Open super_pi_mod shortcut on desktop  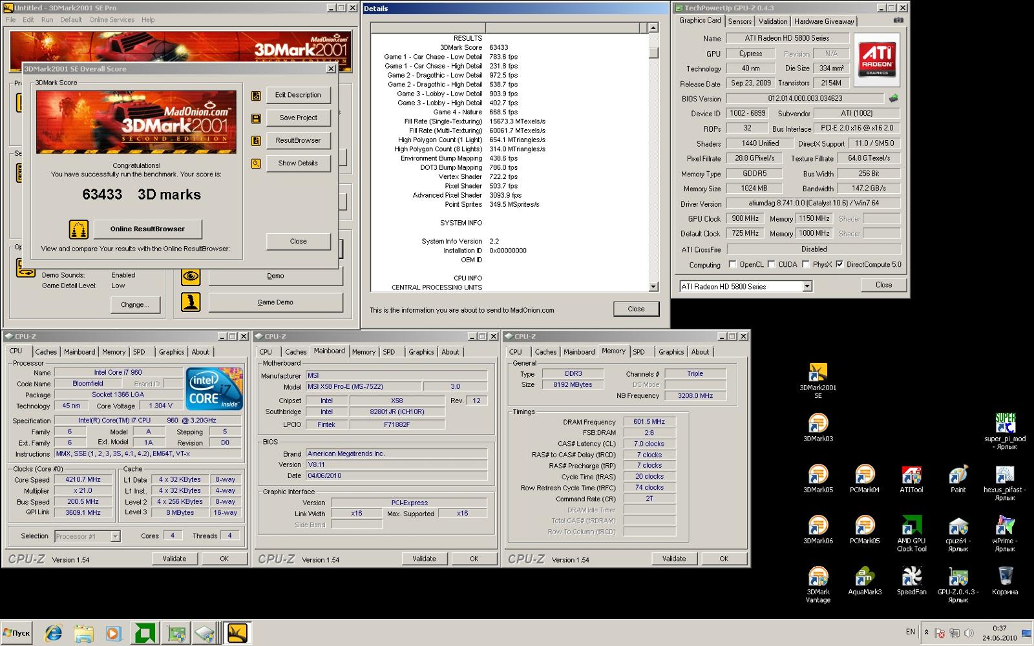(1005, 432)
